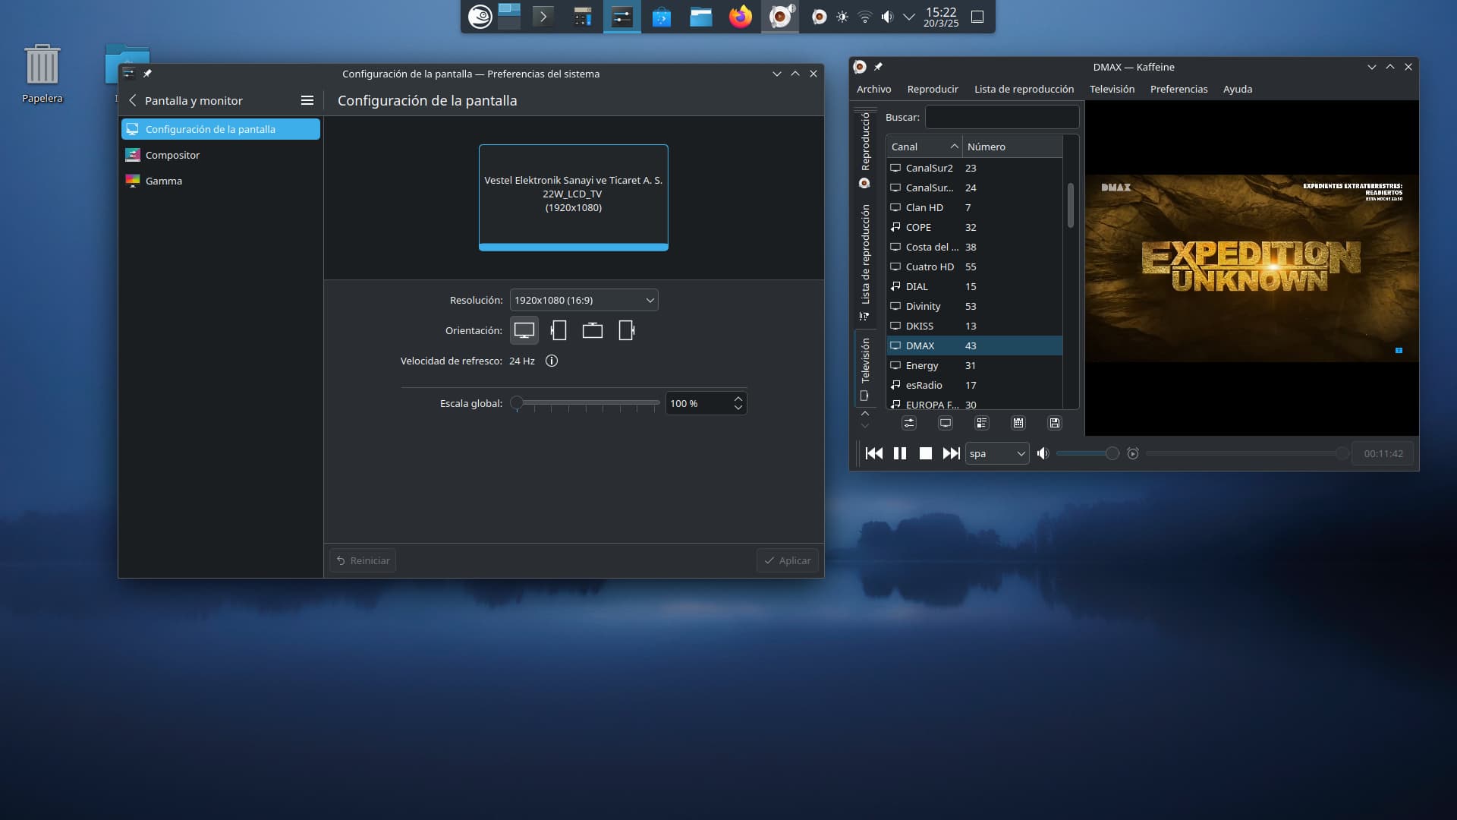
Task: Select the upside-down orientation option
Action: pyautogui.click(x=593, y=330)
